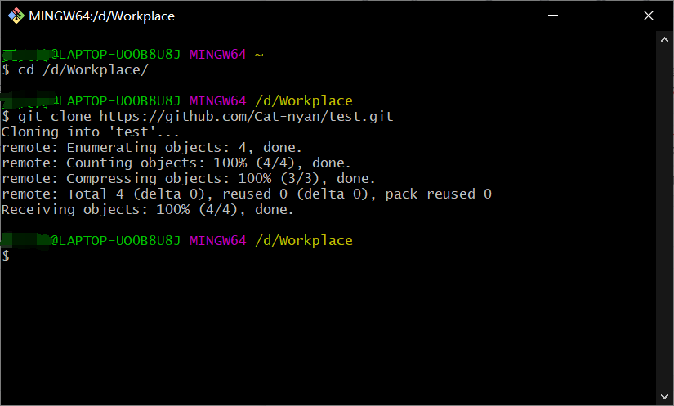Click LAPTOP-UO0B8U8J hostname in the last prompt
This screenshot has height=406, width=674.
120,241
